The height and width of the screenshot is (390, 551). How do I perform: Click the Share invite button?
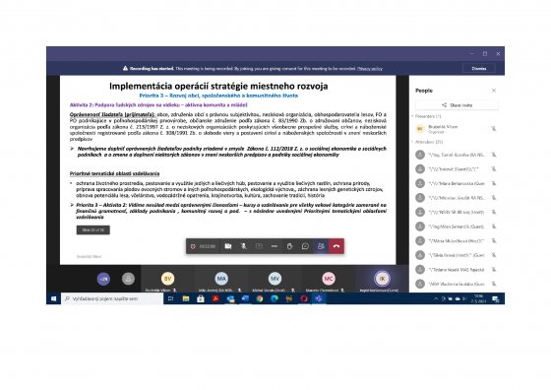(457, 105)
